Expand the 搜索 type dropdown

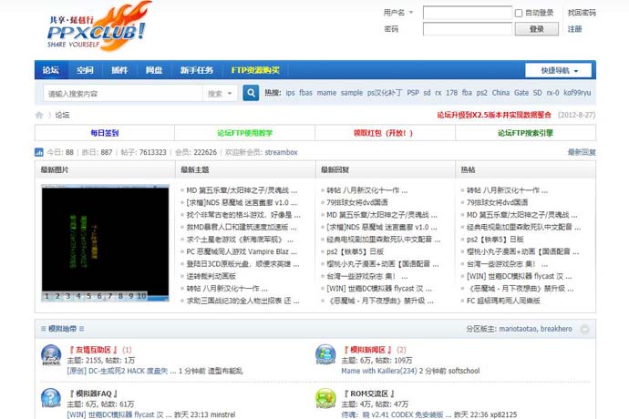pos(220,93)
